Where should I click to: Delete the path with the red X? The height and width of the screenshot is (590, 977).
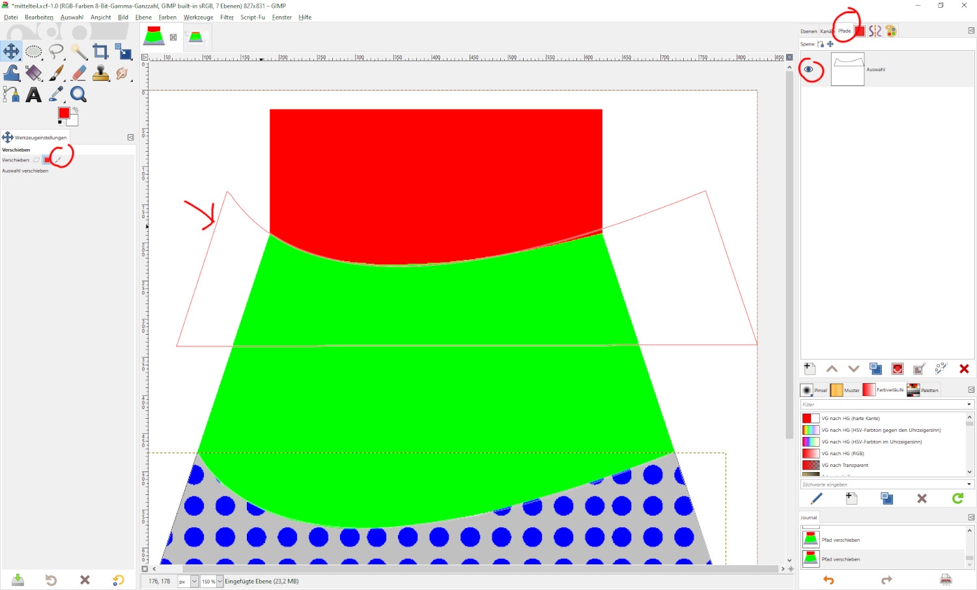click(x=964, y=369)
